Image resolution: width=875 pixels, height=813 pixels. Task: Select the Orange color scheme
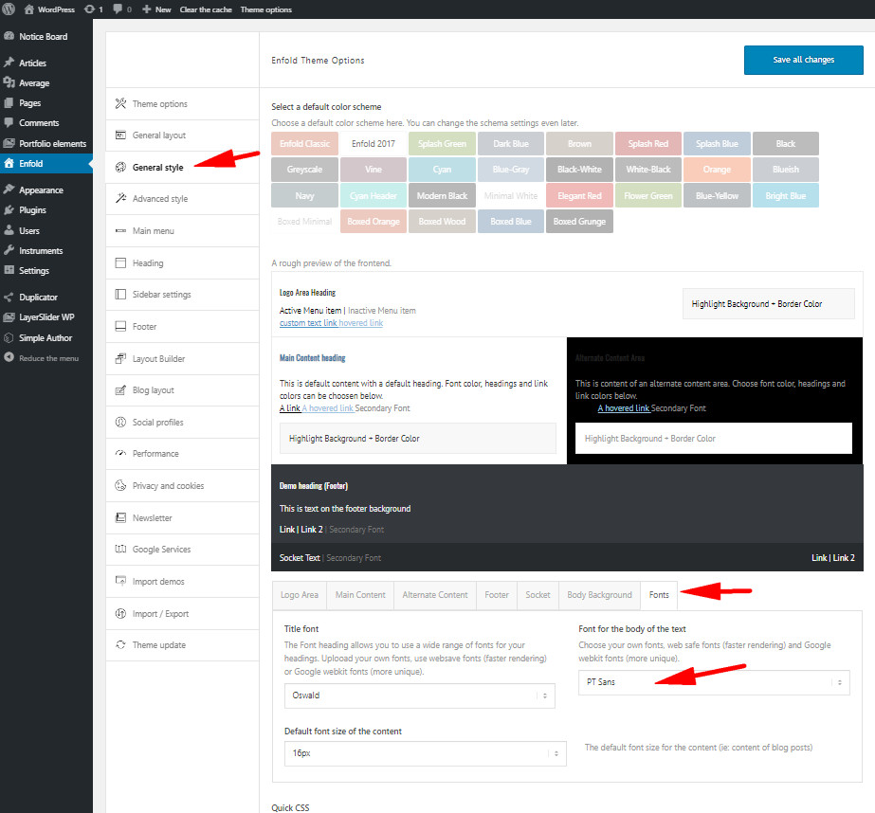(717, 170)
